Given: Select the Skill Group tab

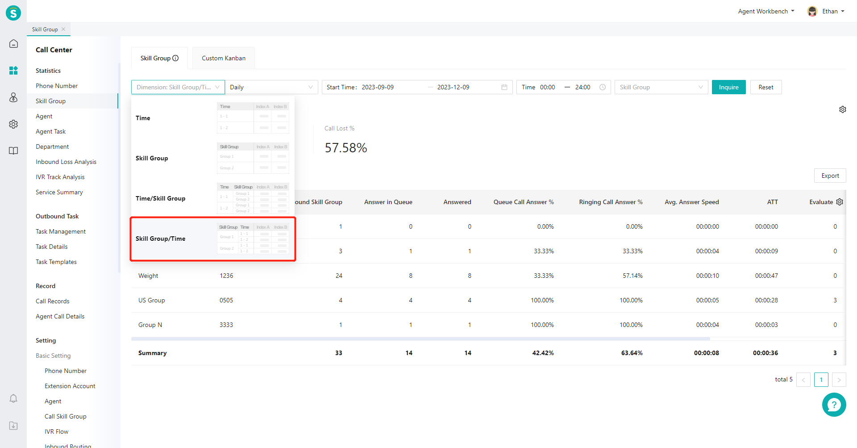Looking at the screenshot, I should (159, 58).
